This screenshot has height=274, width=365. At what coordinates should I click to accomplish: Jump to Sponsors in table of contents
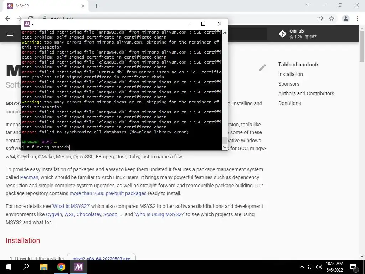289,84
